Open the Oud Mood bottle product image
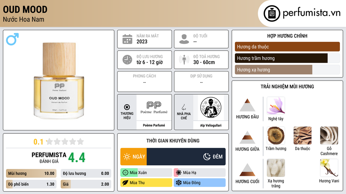Screen dimensions: 346x194 [x=59, y=80]
